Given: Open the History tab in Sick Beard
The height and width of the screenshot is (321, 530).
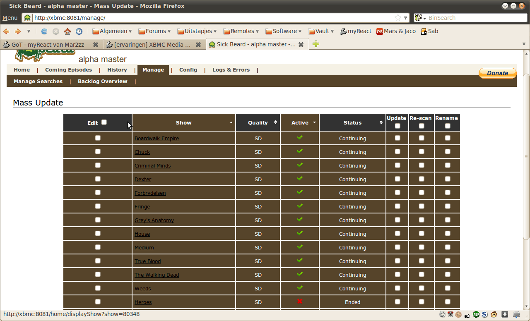Looking at the screenshot, I should pyautogui.click(x=117, y=70).
